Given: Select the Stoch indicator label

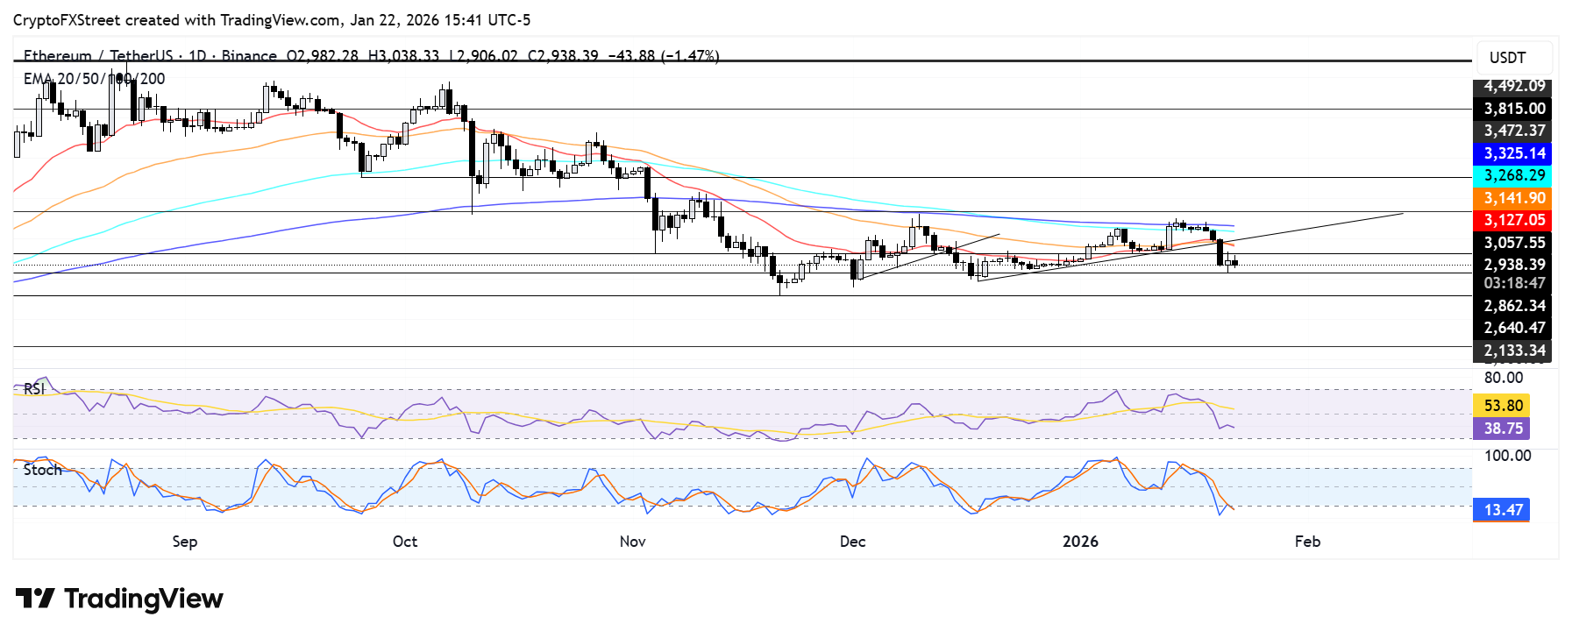Looking at the screenshot, I should (42, 470).
